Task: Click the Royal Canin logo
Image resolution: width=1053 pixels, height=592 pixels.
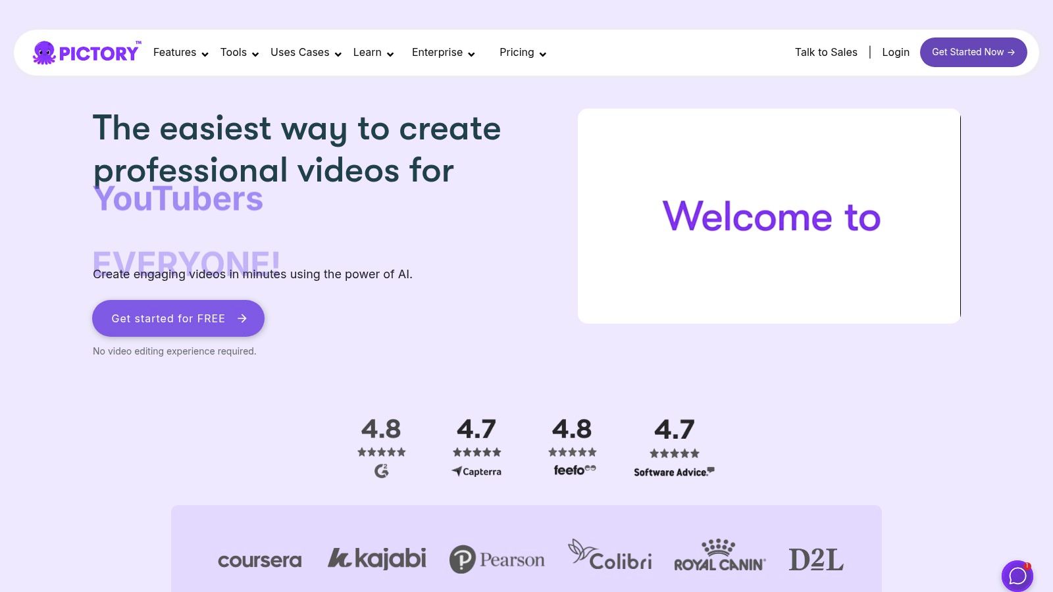Action: coord(719,555)
